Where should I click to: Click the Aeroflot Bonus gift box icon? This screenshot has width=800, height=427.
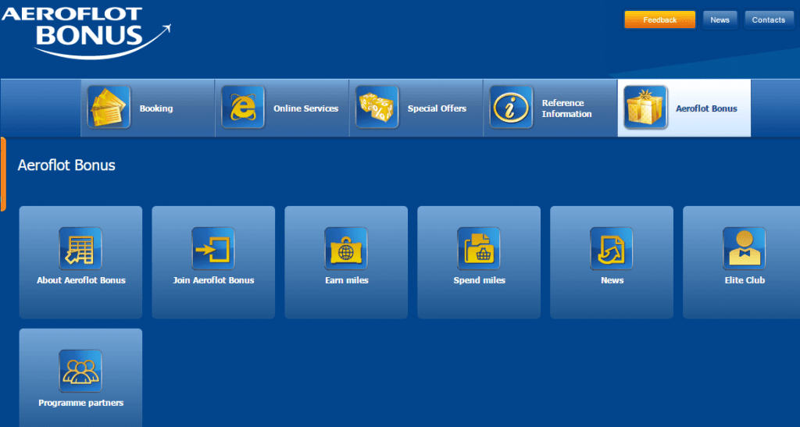[645, 107]
